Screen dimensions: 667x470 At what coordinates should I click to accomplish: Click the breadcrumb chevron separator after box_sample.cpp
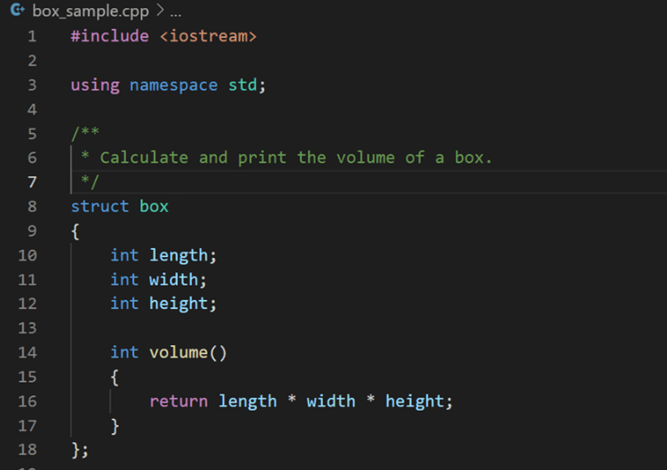160,10
